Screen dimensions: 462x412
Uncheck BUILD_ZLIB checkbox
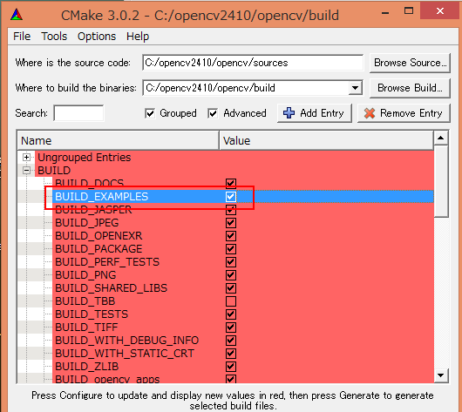tap(231, 367)
